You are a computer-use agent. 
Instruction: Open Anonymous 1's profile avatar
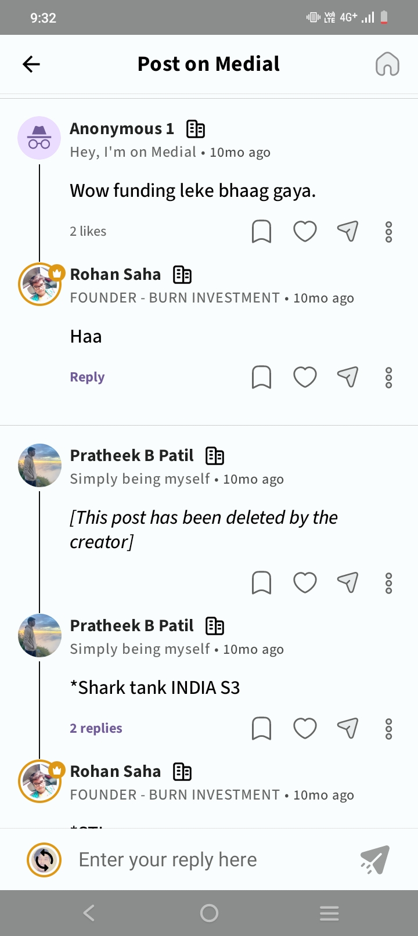tap(39, 138)
